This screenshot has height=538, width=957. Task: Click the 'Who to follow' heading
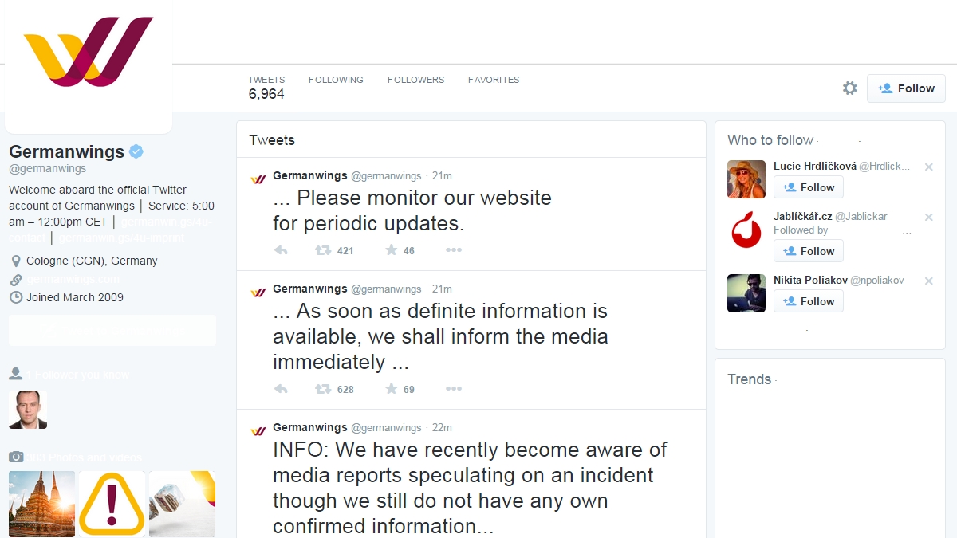[x=770, y=140]
